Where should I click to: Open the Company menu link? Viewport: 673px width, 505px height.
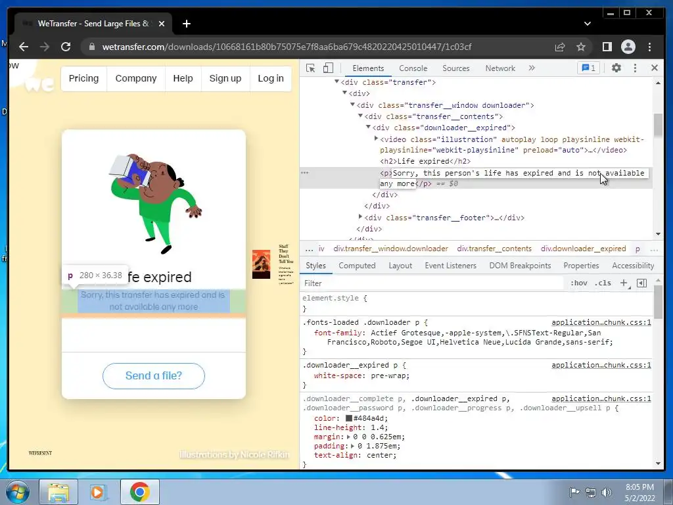tap(136, 79)
